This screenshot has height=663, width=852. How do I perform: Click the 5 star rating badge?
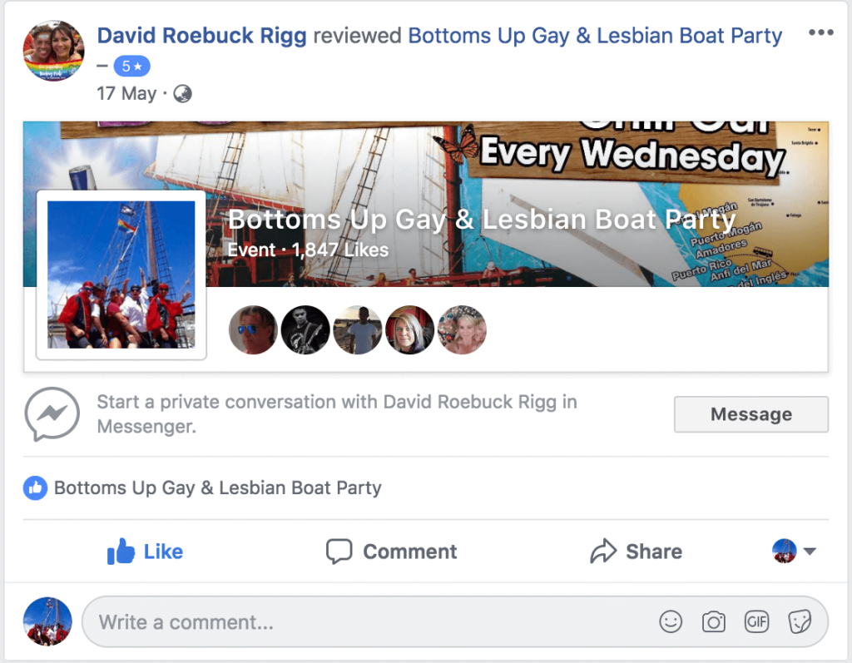[131, 67]
